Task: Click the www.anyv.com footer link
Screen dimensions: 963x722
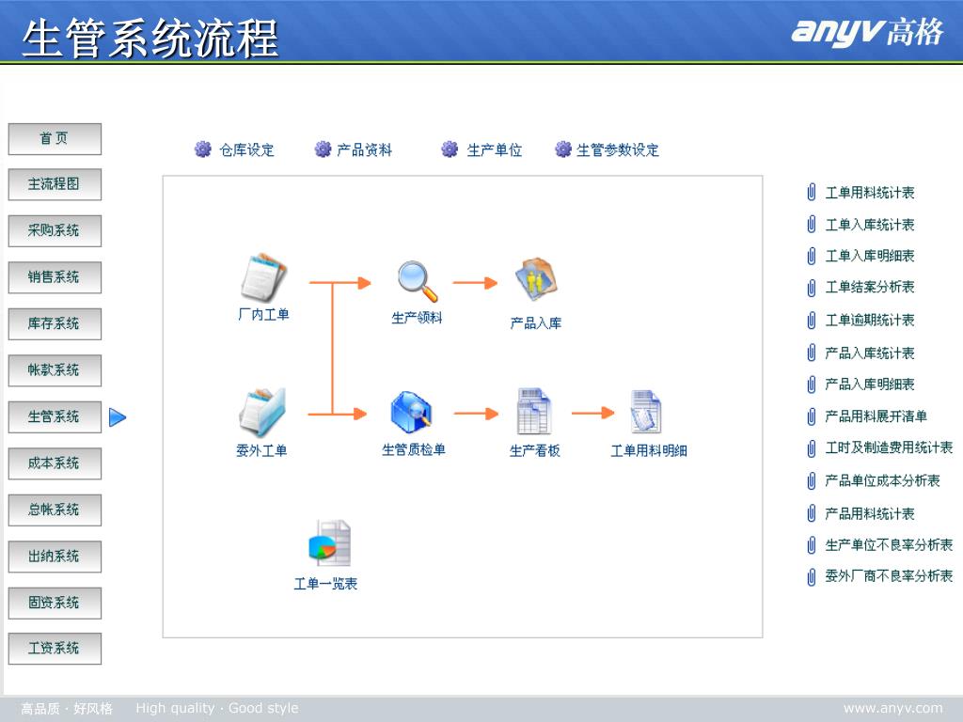Action: click(x=893, y=709)
